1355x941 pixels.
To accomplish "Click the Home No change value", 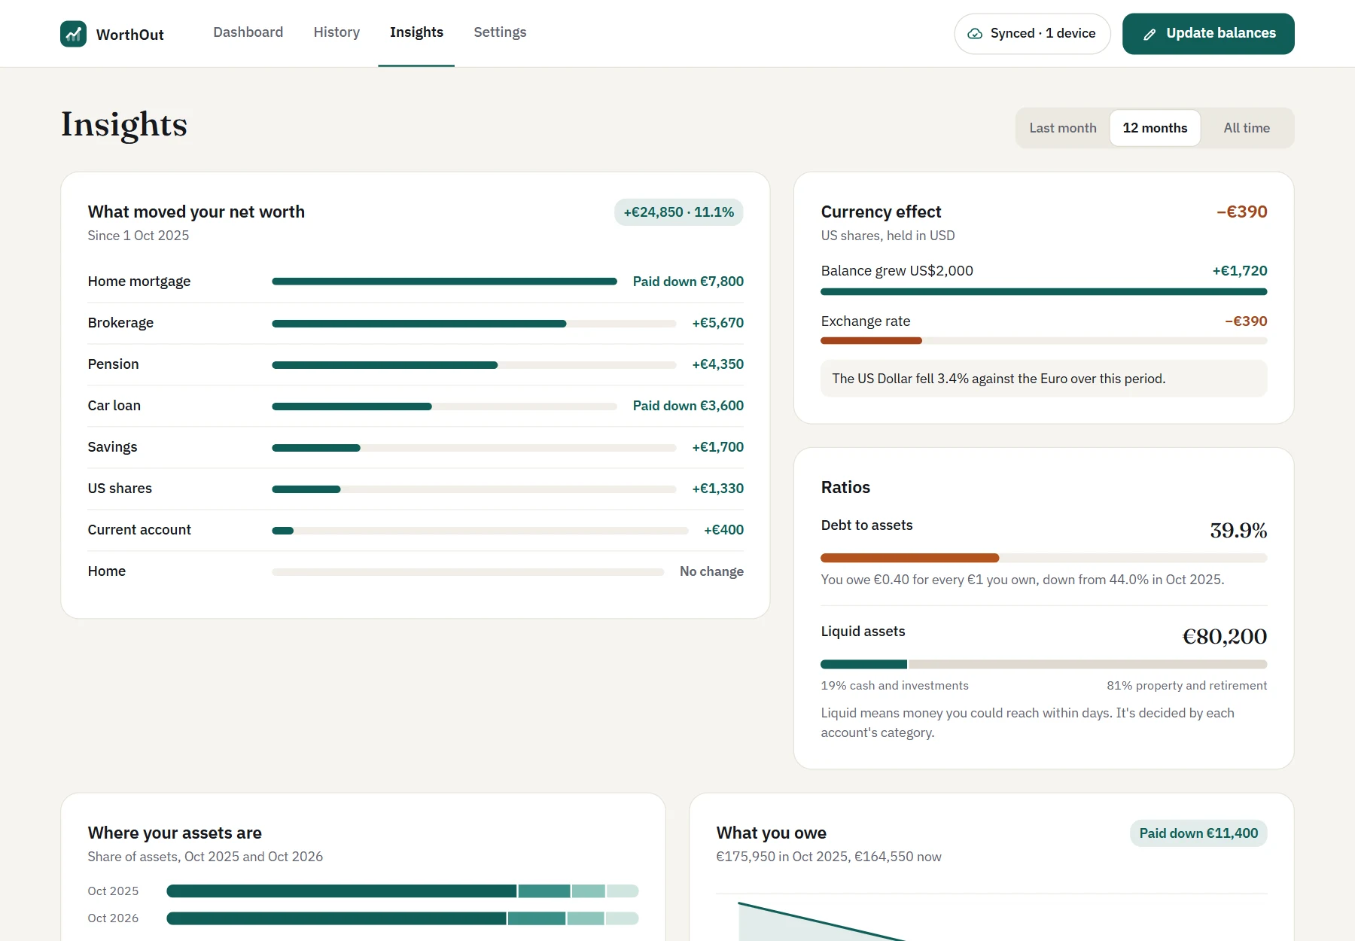I will tap(711, 571).
